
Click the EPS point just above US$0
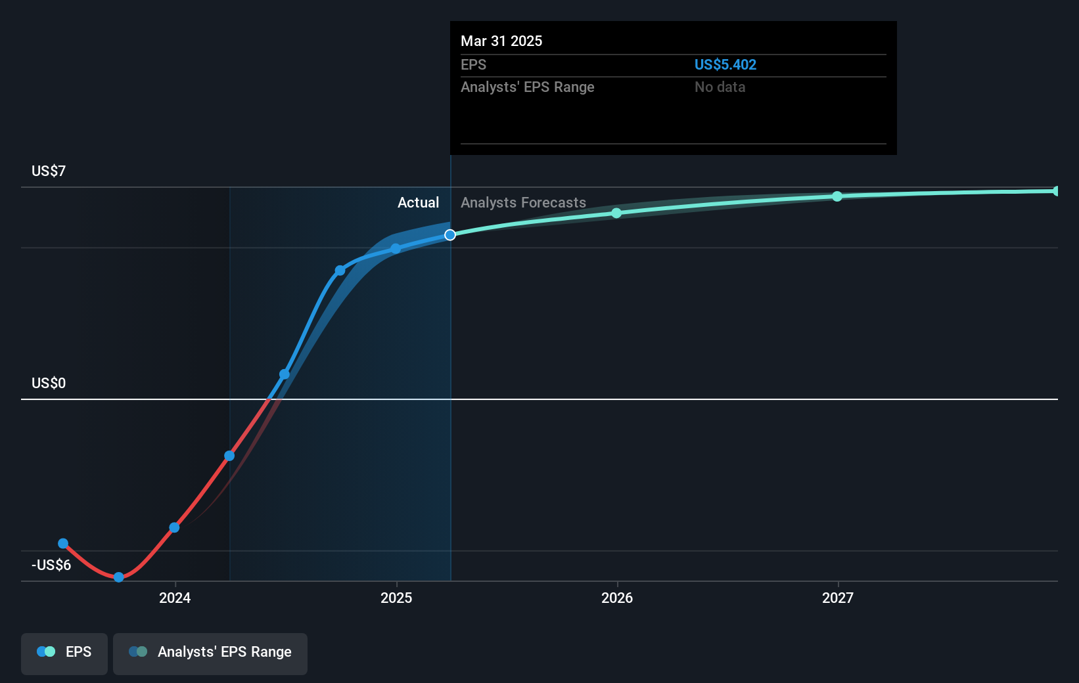point(285,374)
